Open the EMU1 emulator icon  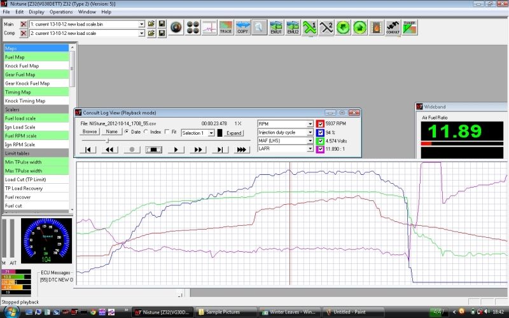point(276,27)
